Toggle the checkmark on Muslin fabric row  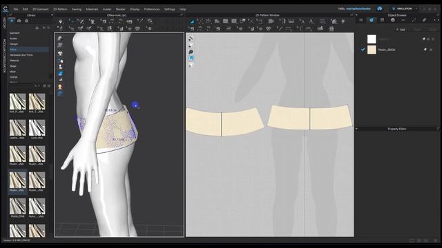point(363,50)
